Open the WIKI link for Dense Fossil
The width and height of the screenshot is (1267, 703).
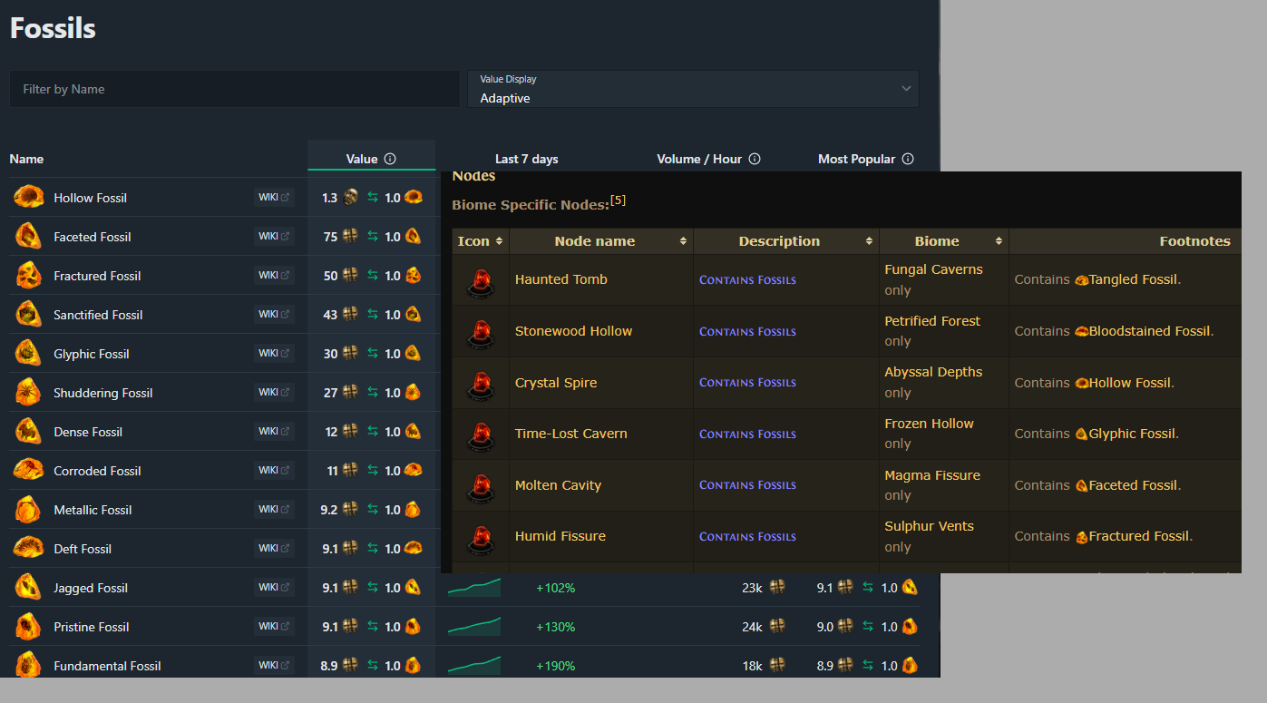(274, 431)
